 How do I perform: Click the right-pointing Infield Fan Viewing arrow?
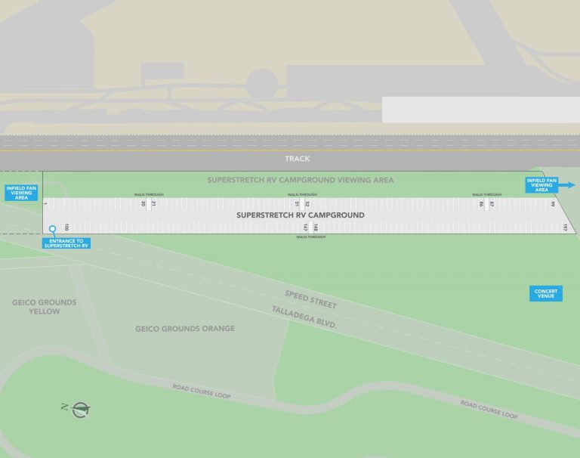(567, 184)
